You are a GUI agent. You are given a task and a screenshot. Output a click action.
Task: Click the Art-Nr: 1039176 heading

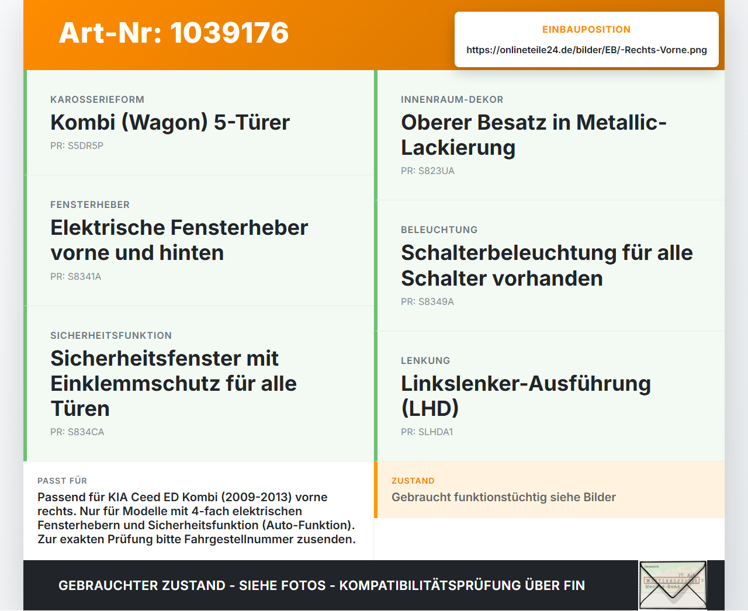tap(174, 33)
